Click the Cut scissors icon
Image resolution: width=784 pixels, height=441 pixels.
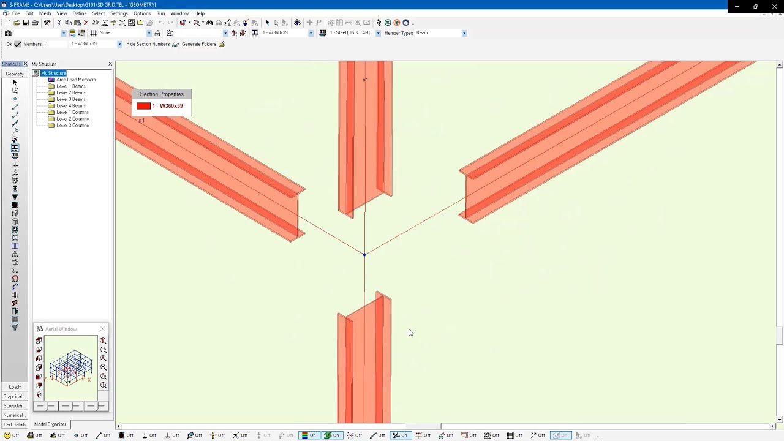[59, 23]
